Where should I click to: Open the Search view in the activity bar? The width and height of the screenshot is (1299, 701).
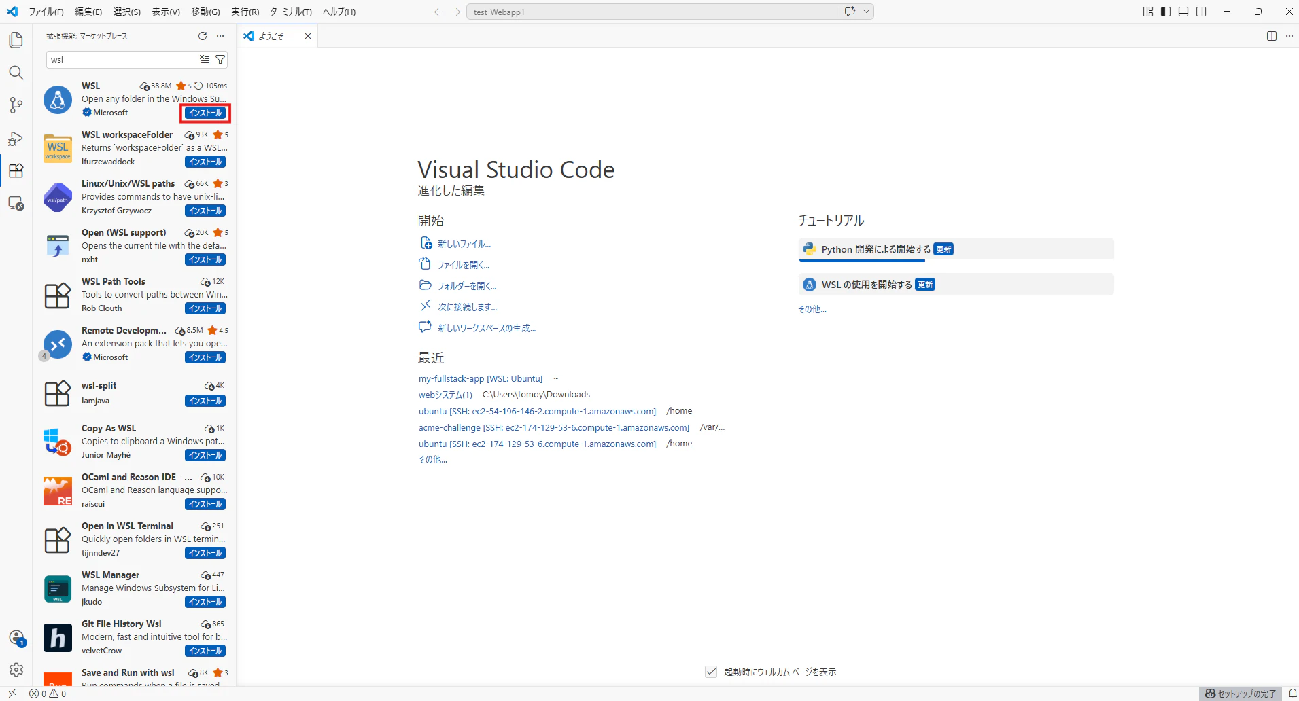pos(16,73)
